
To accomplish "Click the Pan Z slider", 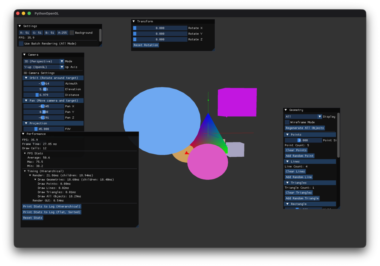I will click(x=44, y=118).
